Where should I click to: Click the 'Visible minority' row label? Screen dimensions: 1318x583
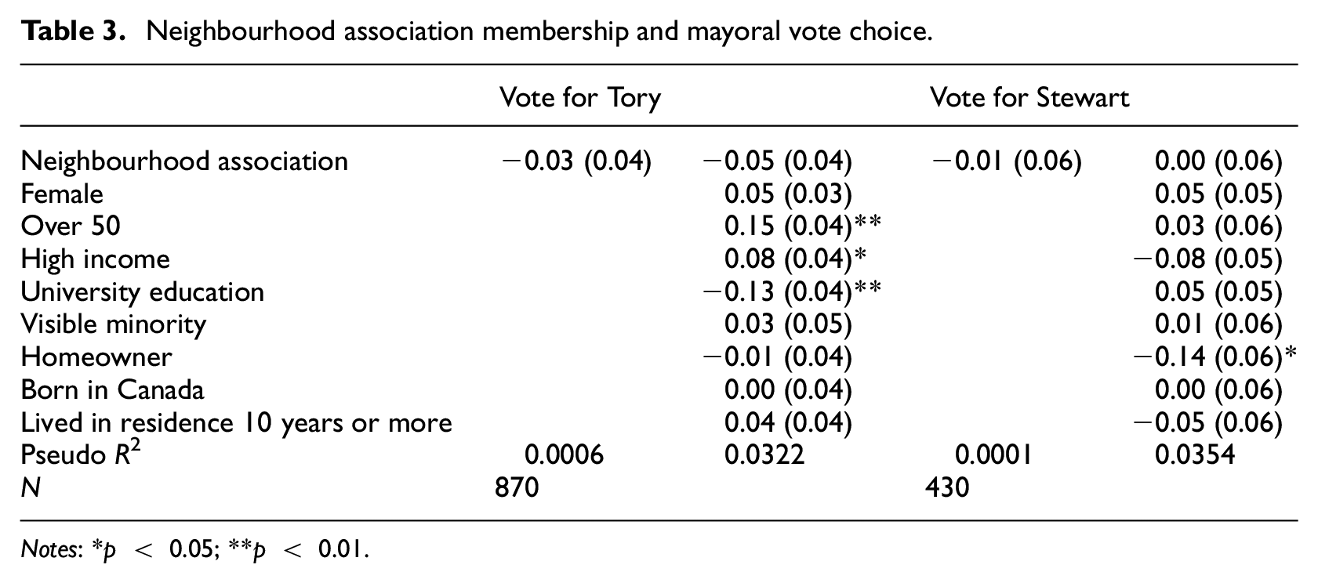[x=113, y=324]
